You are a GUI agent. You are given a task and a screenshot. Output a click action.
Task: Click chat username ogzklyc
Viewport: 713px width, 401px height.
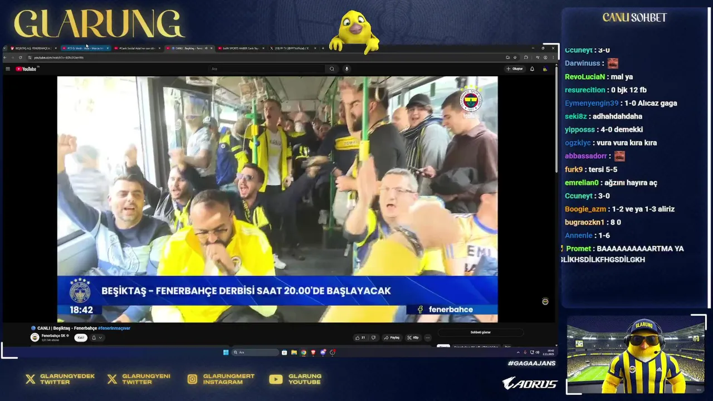(x=578, y=143)
